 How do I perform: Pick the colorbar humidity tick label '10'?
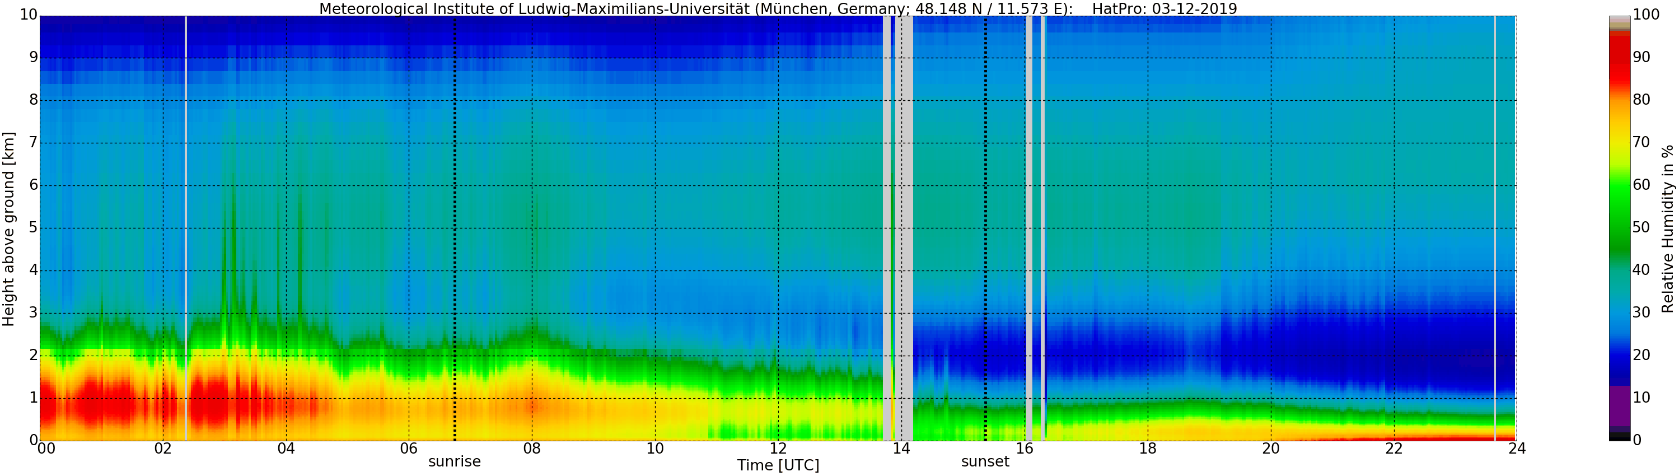pos(1641,398)
